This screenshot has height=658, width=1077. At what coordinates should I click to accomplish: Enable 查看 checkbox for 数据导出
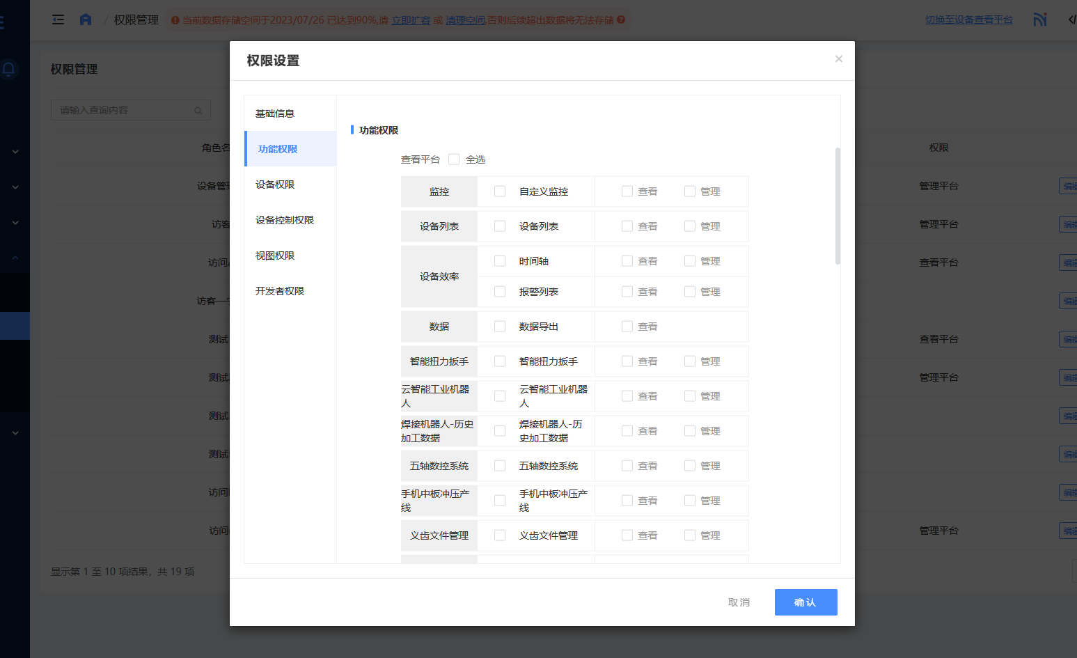coord(627,327)
